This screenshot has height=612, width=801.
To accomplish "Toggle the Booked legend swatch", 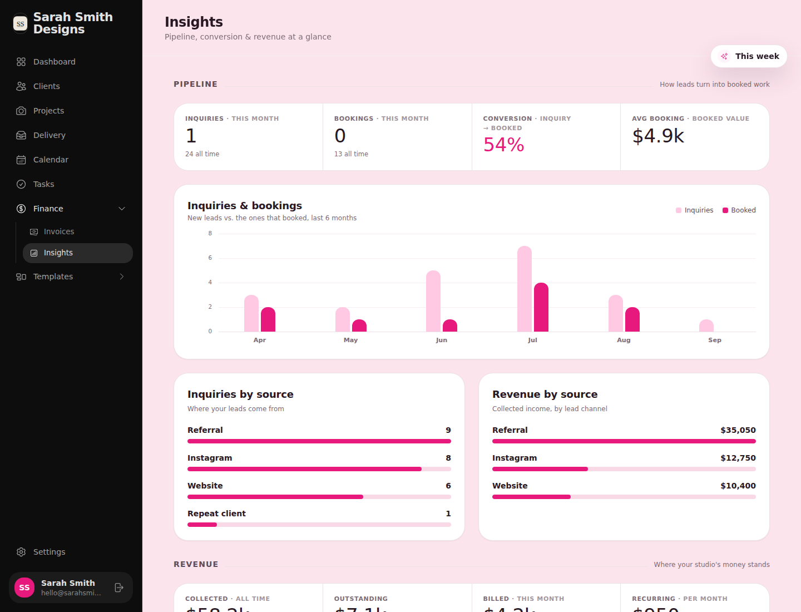I will coord(725,210).
